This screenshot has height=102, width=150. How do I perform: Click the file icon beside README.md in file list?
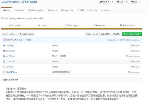4,72
